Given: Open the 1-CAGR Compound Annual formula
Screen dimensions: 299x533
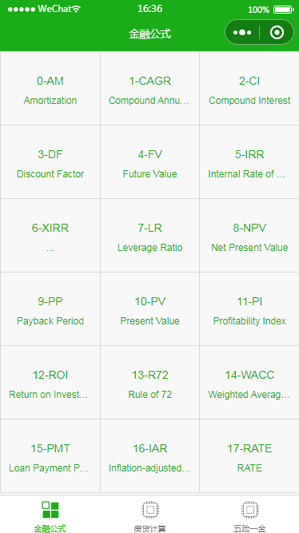Looking at the screenshot, I should click(149, 88).
